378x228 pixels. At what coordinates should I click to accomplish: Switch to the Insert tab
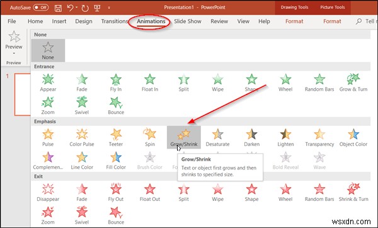coord(59,21)
